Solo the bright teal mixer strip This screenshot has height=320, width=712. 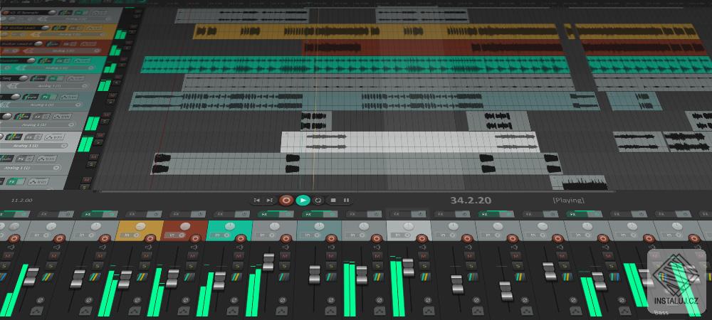pos(237,266)
